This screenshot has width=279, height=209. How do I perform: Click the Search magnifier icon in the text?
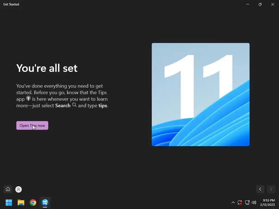(74, 105)
